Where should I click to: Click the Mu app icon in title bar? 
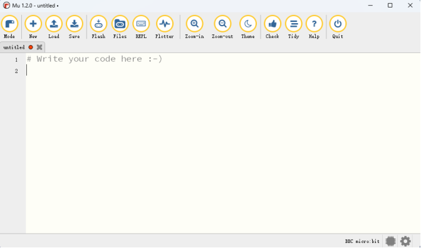click(6, 6)
